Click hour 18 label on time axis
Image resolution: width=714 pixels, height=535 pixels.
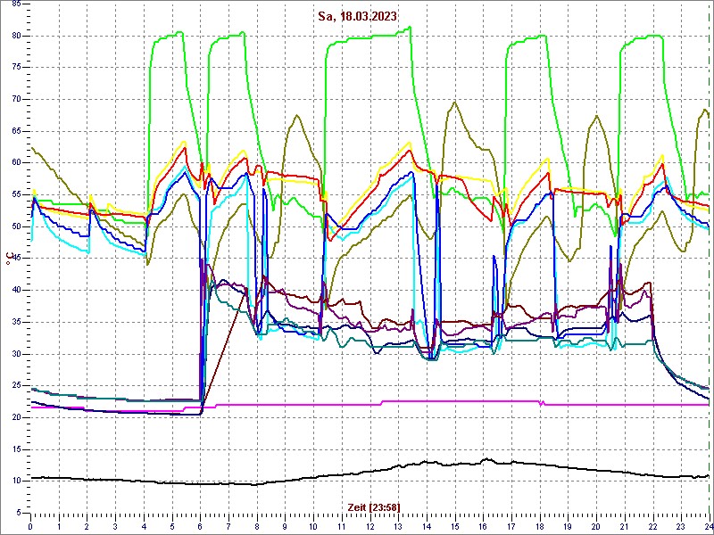click(x=540, y=526)
